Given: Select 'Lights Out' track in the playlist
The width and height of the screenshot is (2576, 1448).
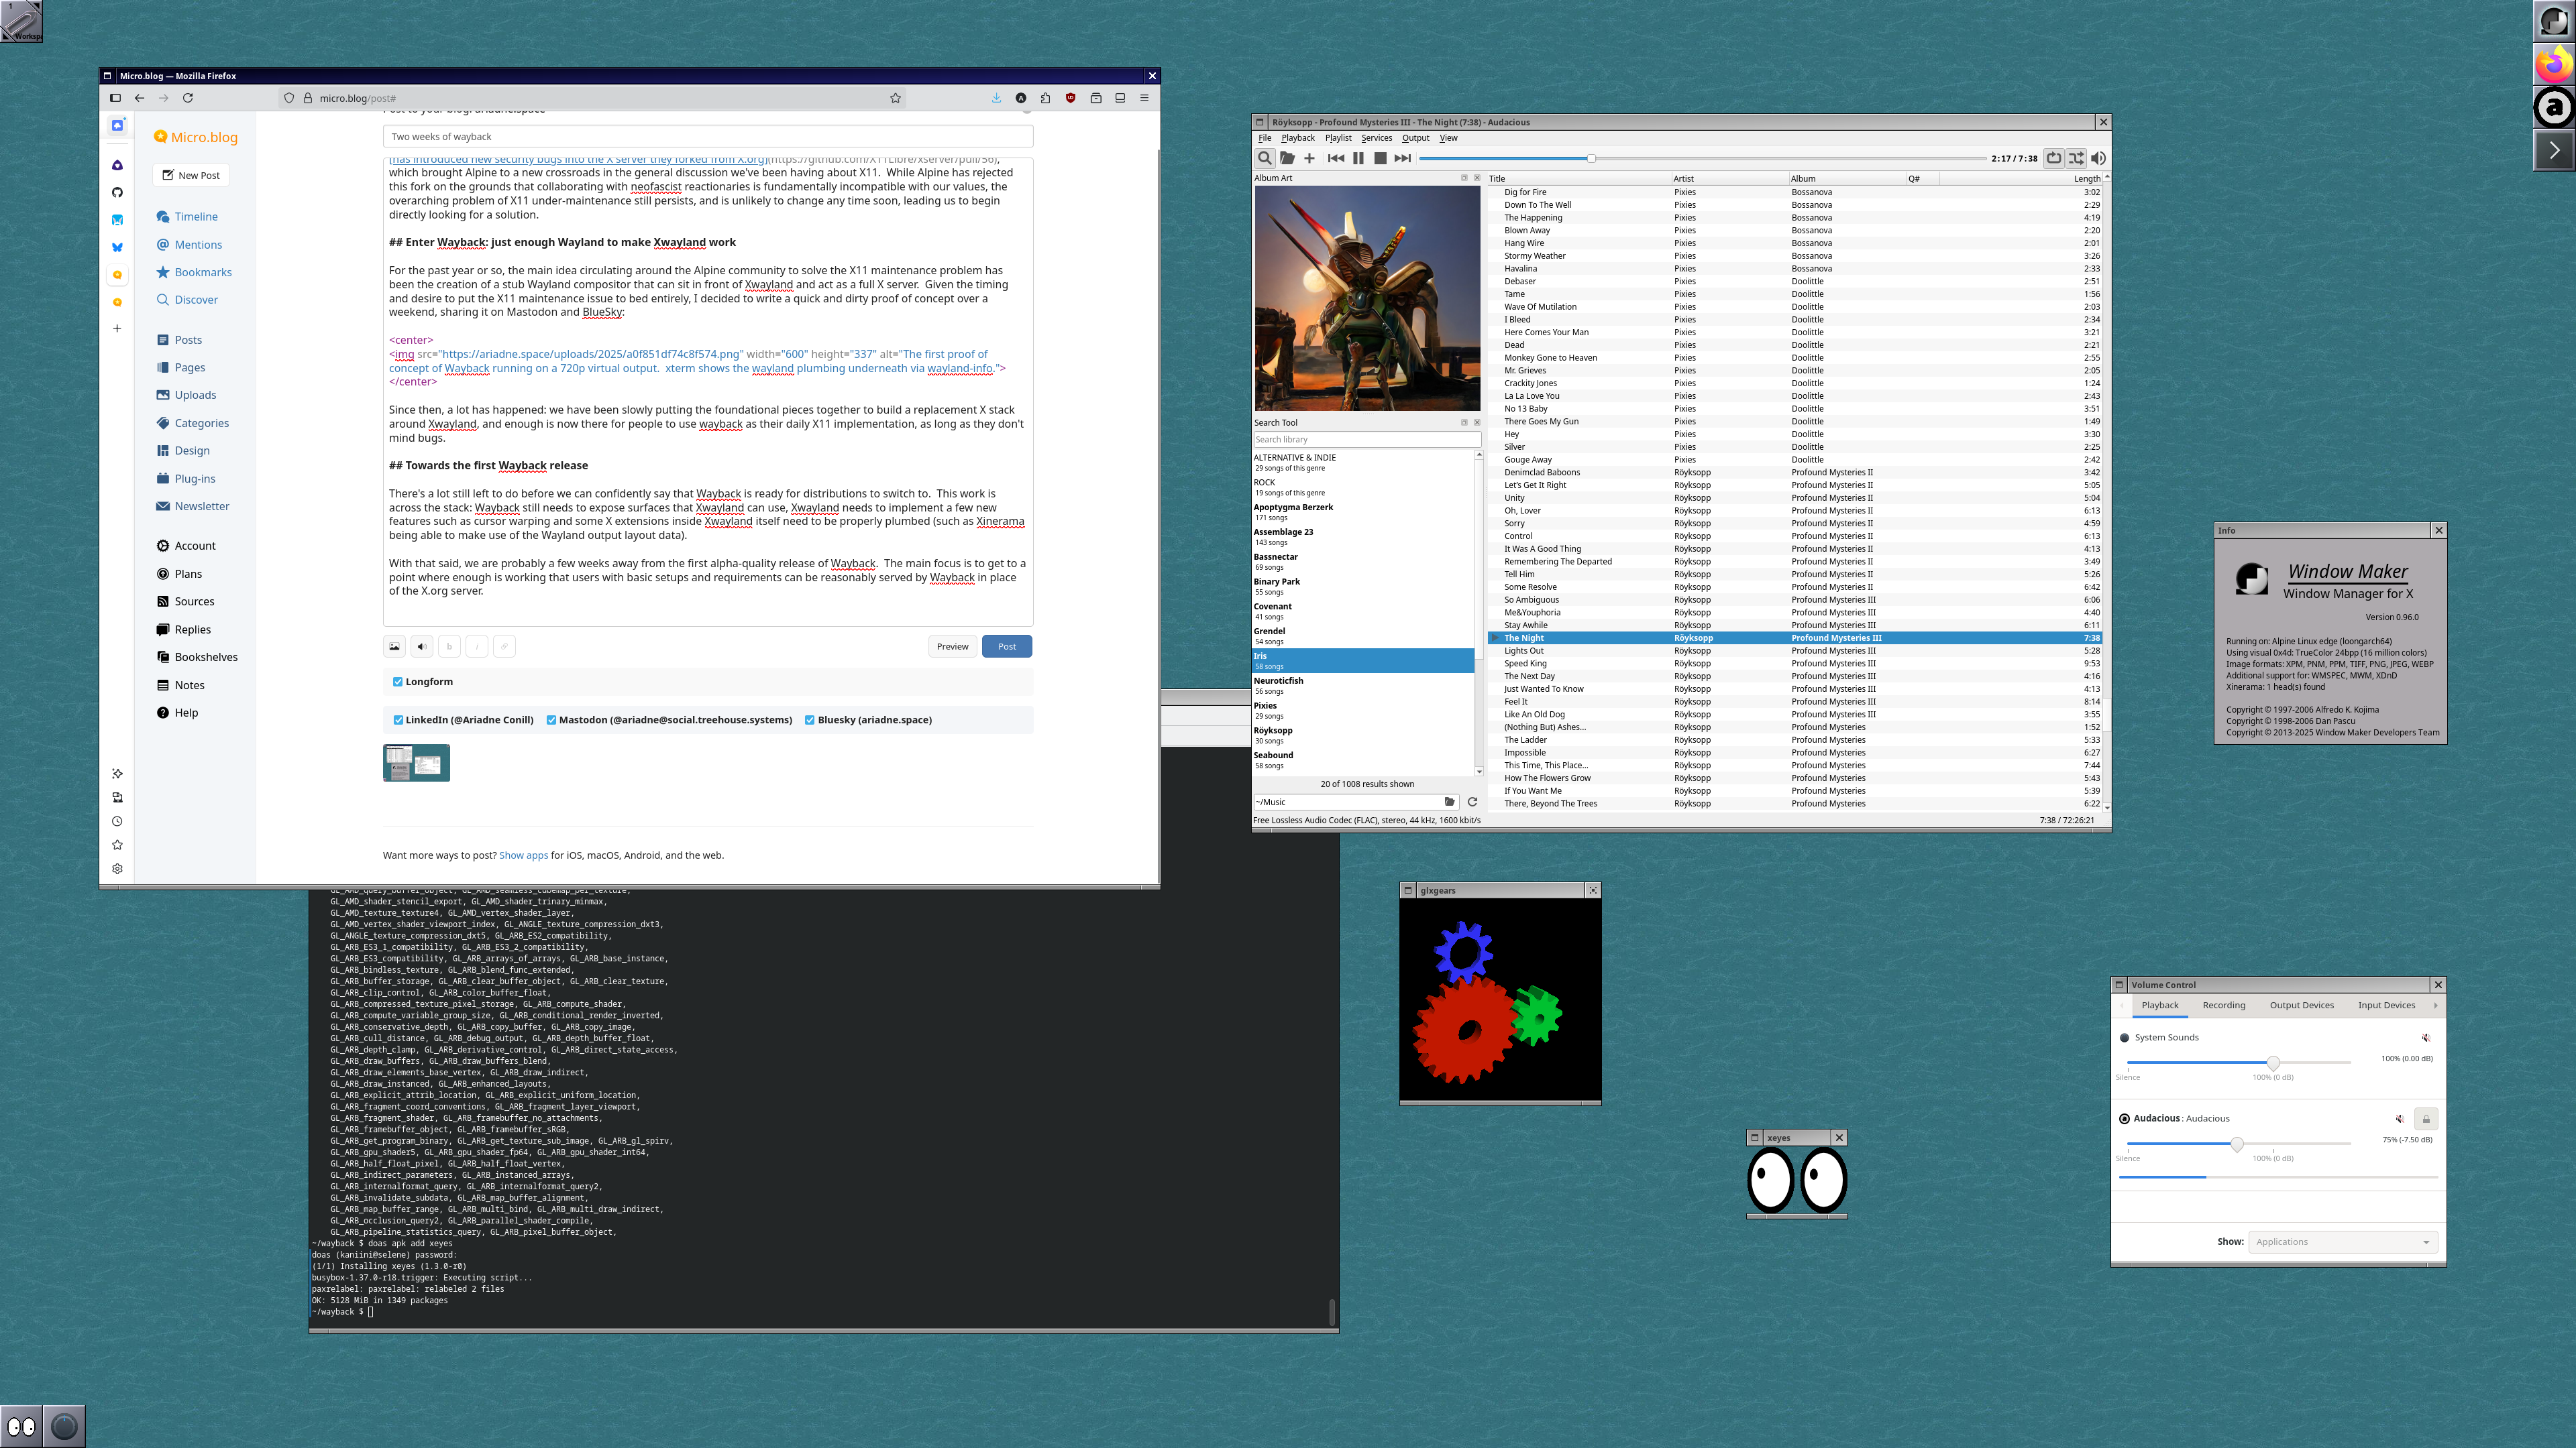Looking at the screenshot, I should tap(1794, 650).
